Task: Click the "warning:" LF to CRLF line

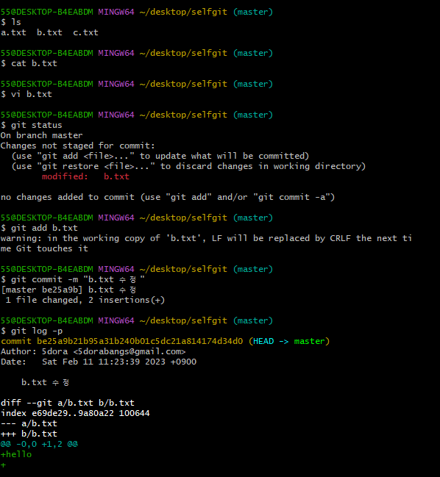Action: point(206,238)
